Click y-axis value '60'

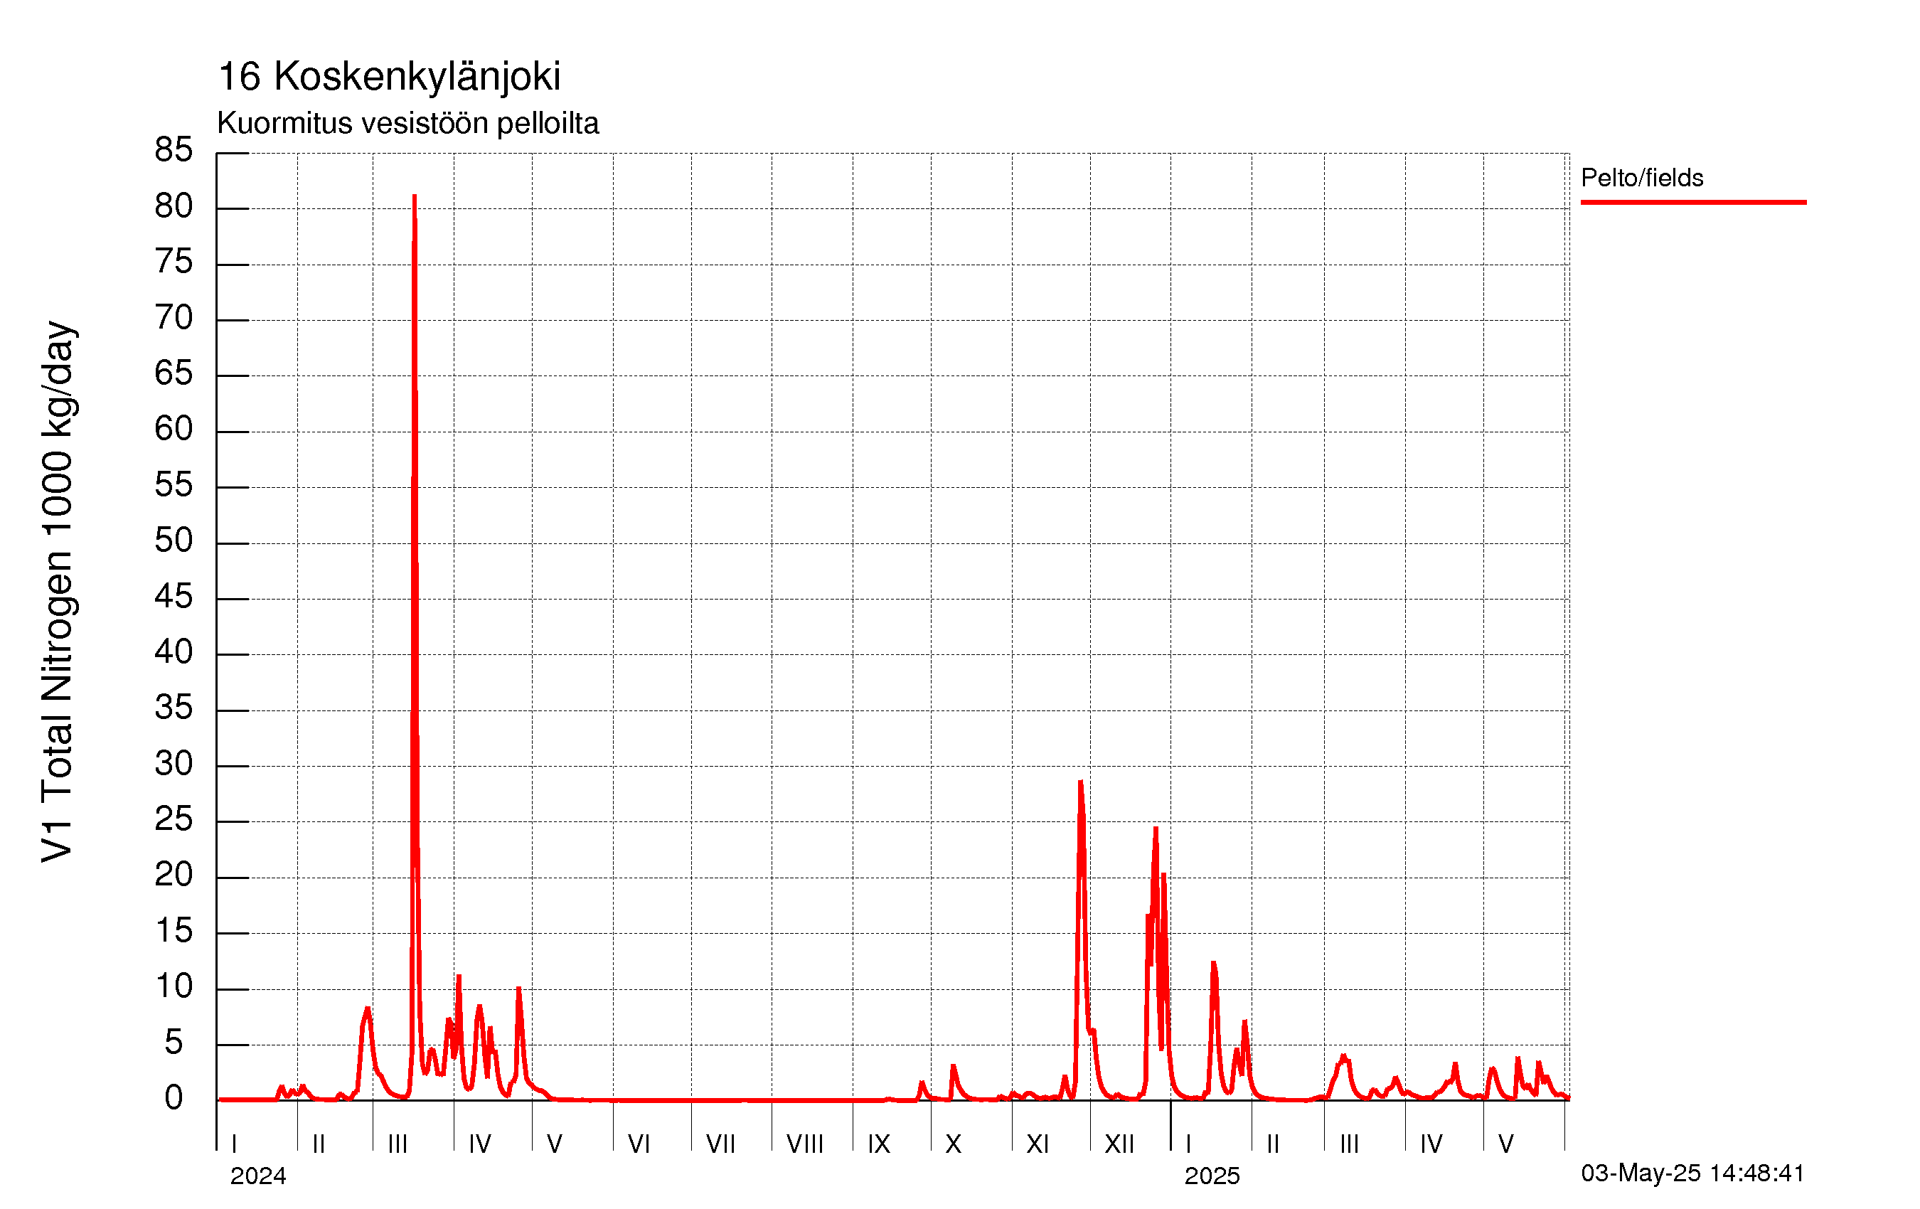click(x=174, y=429)
